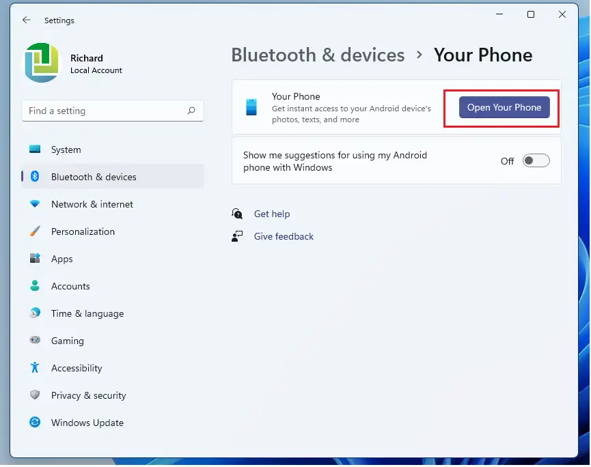Click the Open Your Phone button
This screenshot has height=467, width=591.
coord(504,107)
